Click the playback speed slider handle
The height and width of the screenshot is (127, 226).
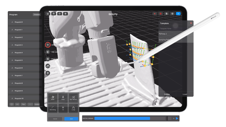[167, 118]
